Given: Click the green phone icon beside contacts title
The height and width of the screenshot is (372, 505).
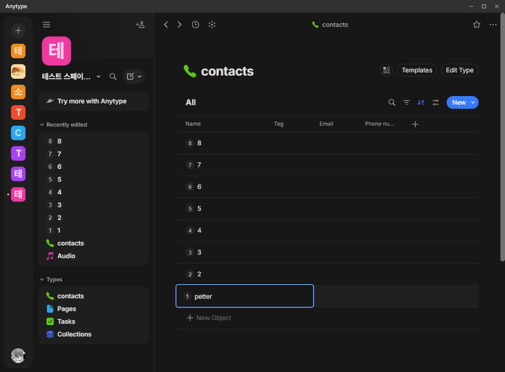Looking at the screenshot, I should point(190,71).
